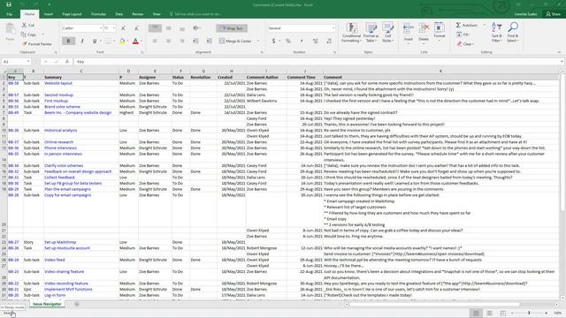The width and height of the screenshot is (566, 318).
Task: Apply the yellow fill color
Action: point(122,42)
